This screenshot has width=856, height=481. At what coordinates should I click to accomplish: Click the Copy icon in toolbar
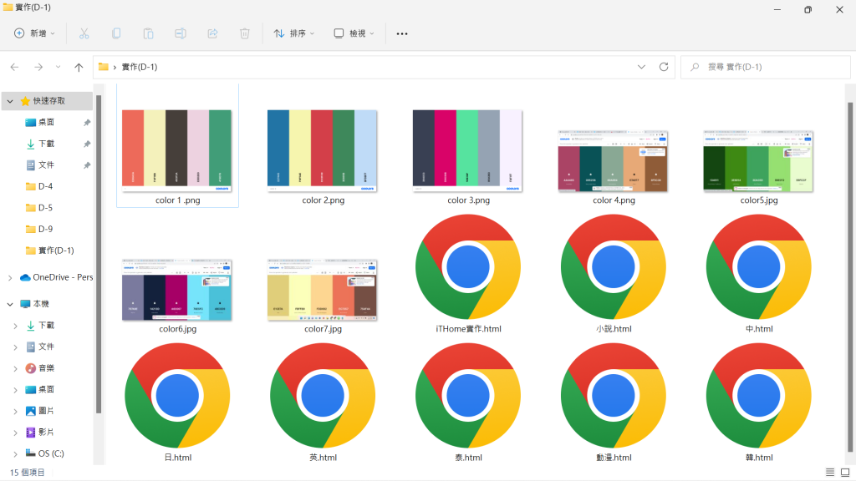coord(116,33)
